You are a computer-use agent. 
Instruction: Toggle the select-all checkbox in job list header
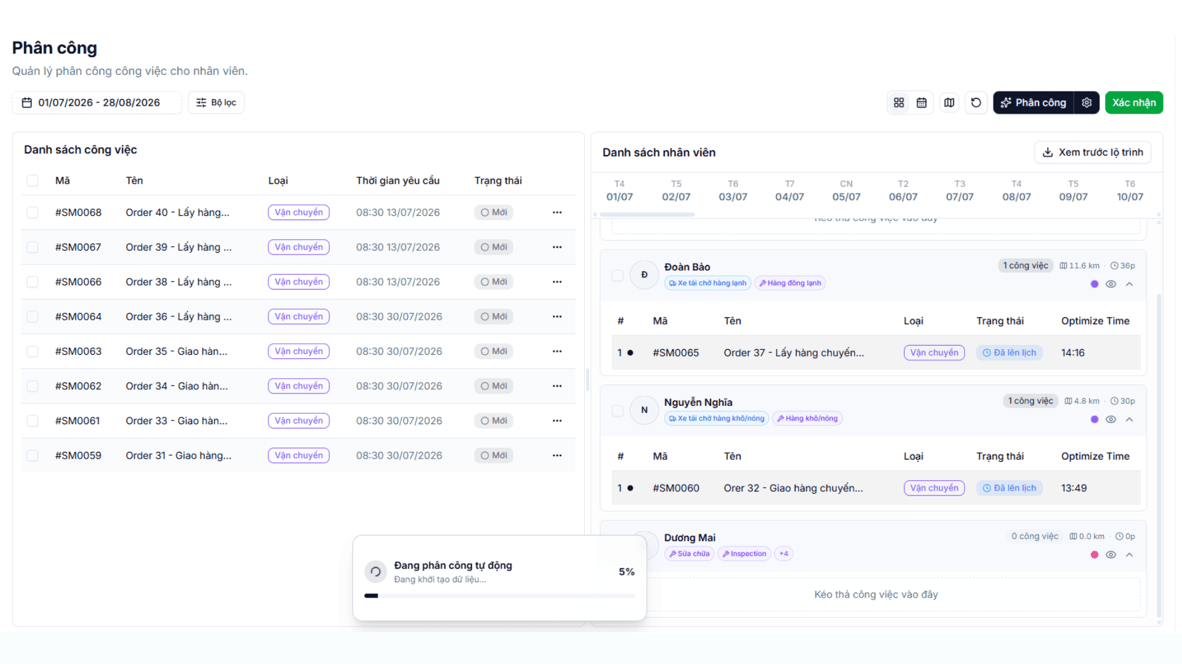33,181
